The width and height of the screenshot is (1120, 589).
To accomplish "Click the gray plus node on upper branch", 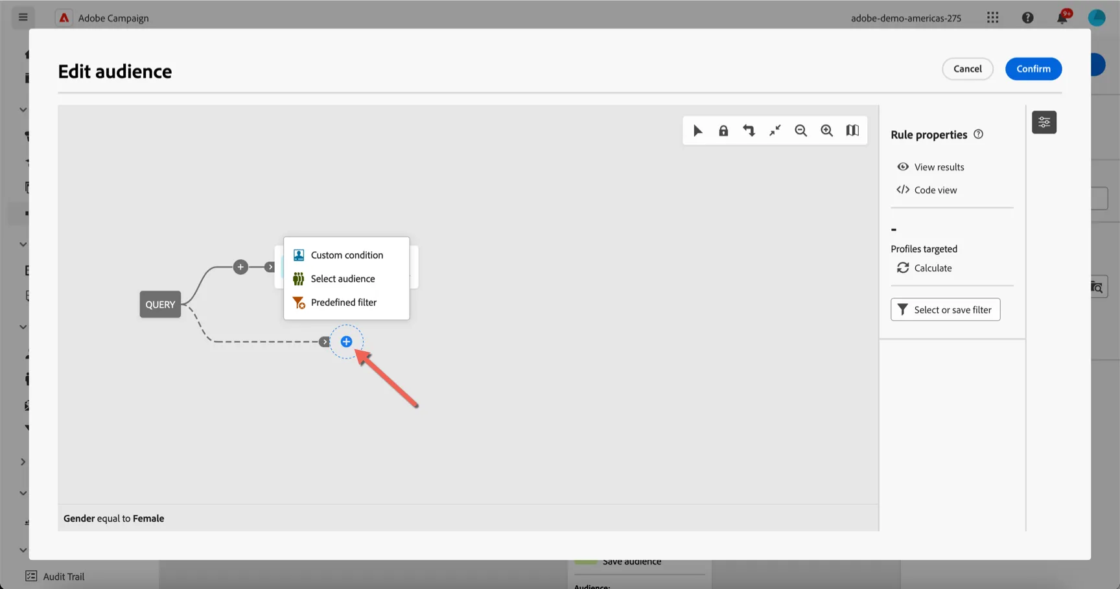I will point(240,267).
